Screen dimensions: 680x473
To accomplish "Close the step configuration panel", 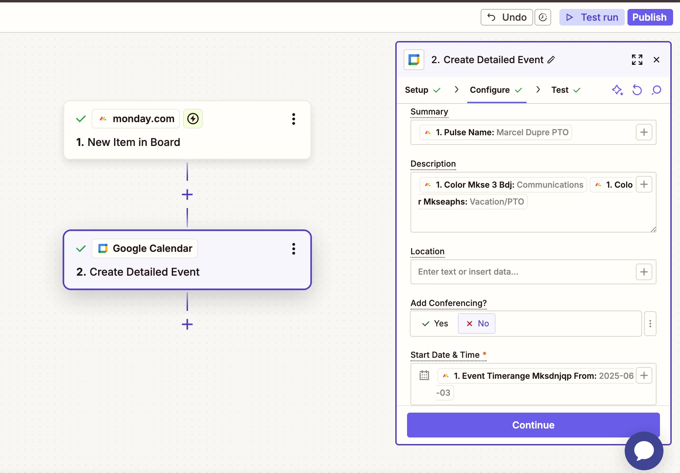I will [657, 60].
